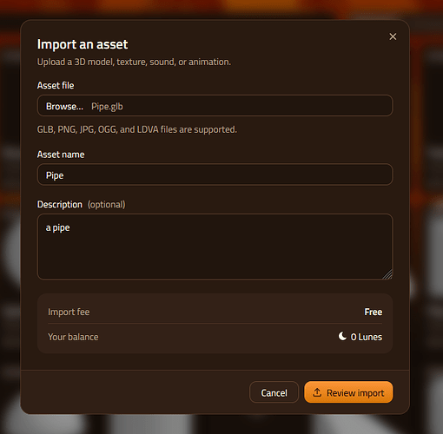This screenshot has width=443, height=434.
Task: Click the Description label
Action: pos(60,205)
